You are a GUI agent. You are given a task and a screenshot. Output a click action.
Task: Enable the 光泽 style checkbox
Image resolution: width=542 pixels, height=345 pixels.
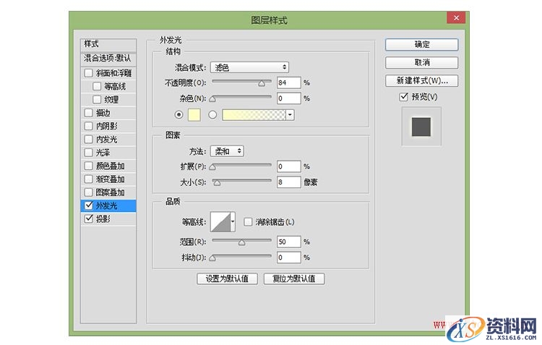click(x=88, y=153)
